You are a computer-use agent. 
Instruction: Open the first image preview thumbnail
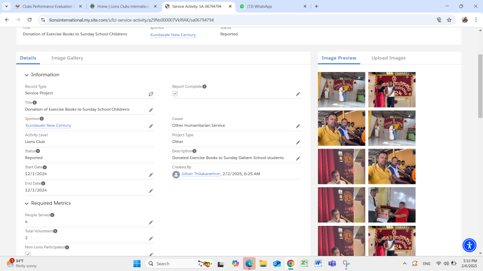click(x=341, y=90)
